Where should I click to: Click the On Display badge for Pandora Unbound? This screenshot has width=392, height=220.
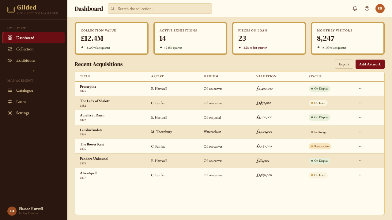coord(319,161)
